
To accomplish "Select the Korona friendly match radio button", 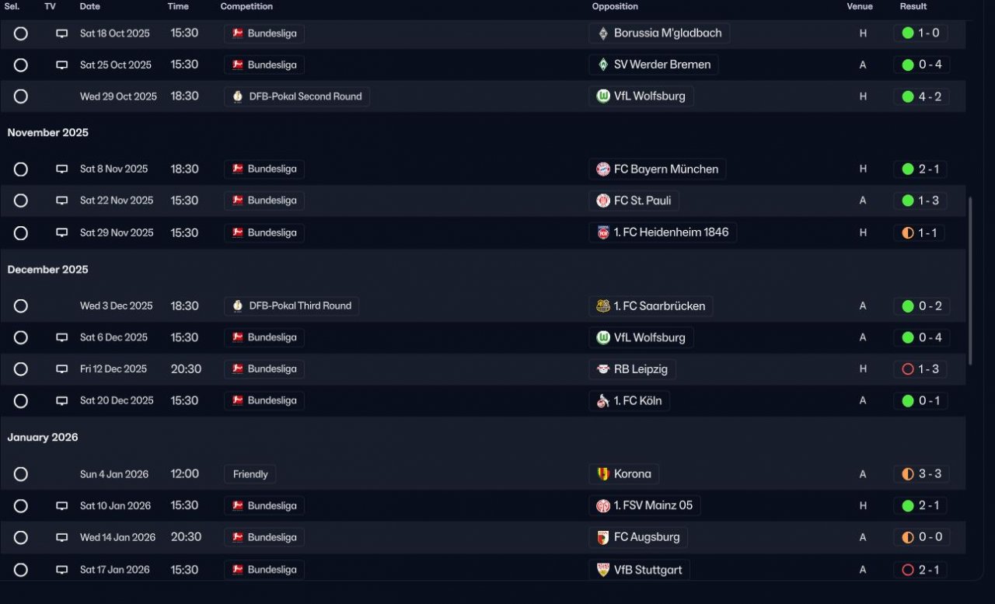I will (x=21, y=474).
